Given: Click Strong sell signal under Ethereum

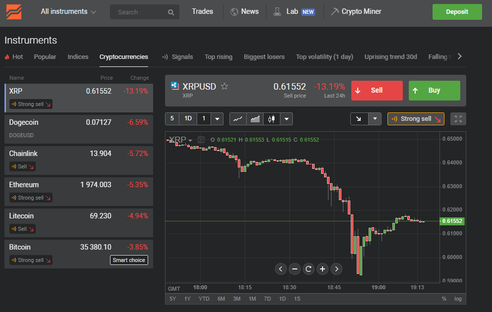Looking at the screenshot, I should pyautogui.click(x=31, y=198).
